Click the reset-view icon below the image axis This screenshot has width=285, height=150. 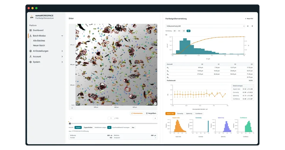(72, 108)
